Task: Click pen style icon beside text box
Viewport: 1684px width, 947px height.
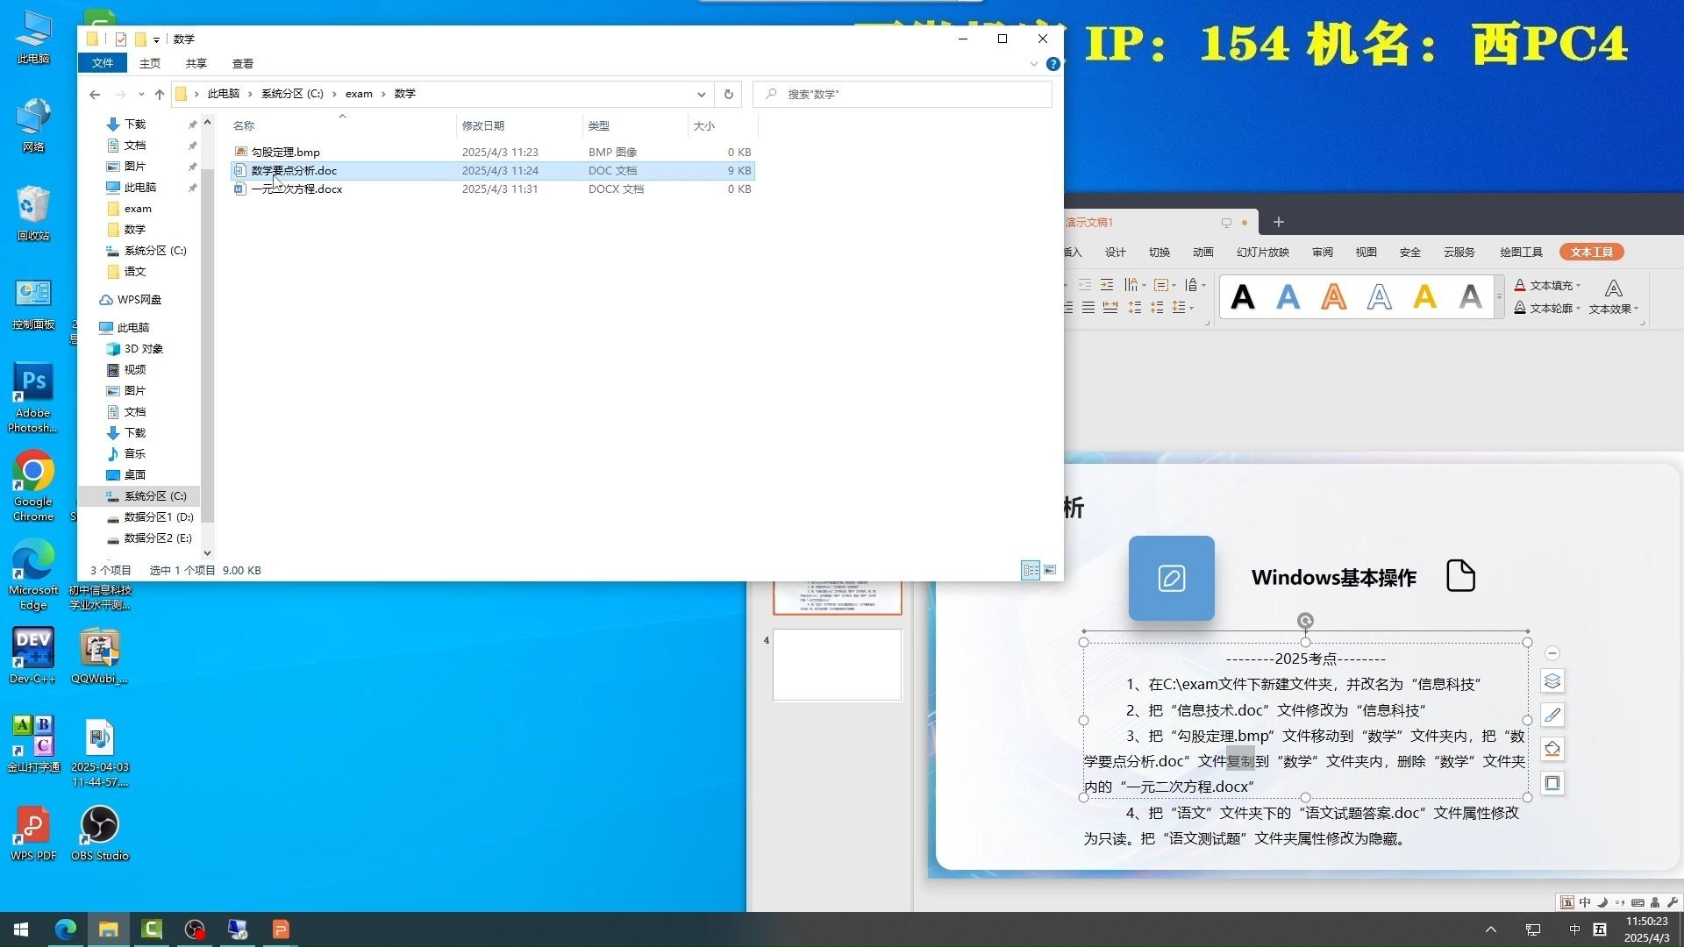Action: [x=1552, y=716]
